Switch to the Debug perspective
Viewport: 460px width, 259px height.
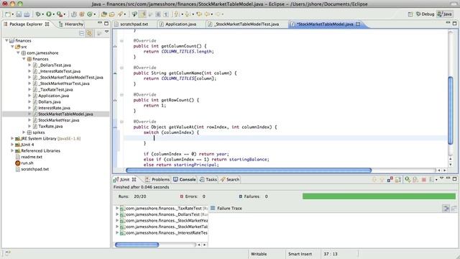(425, 14)
